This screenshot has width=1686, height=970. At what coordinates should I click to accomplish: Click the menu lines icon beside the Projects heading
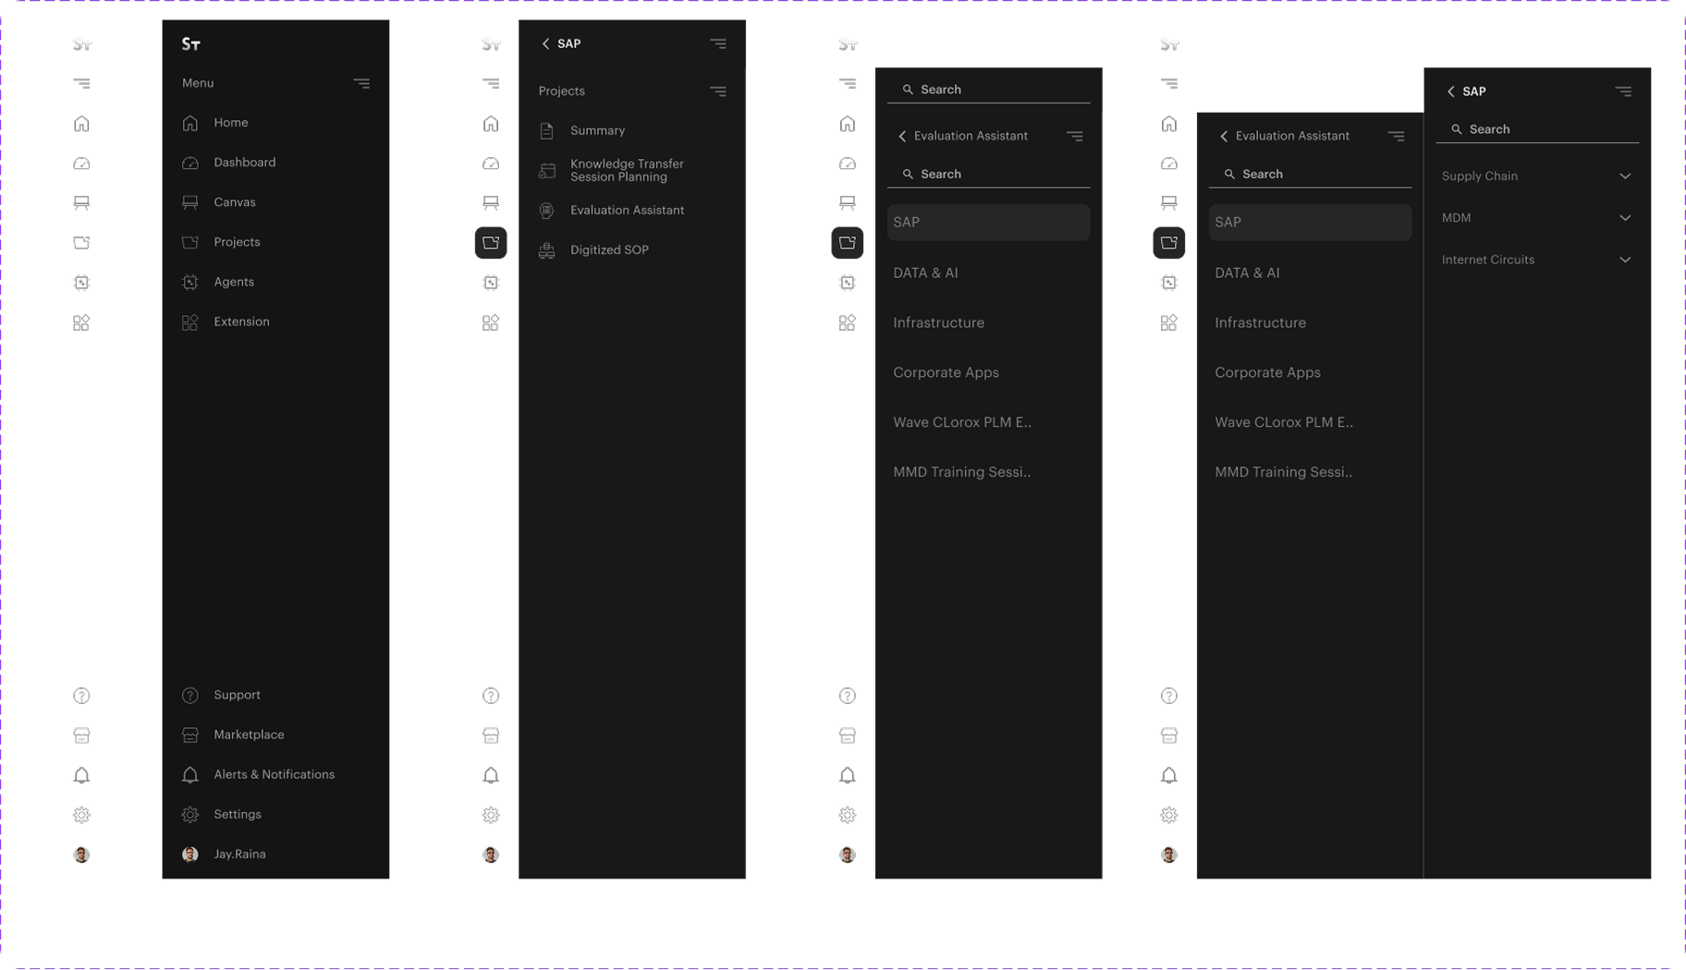[718, 91]
